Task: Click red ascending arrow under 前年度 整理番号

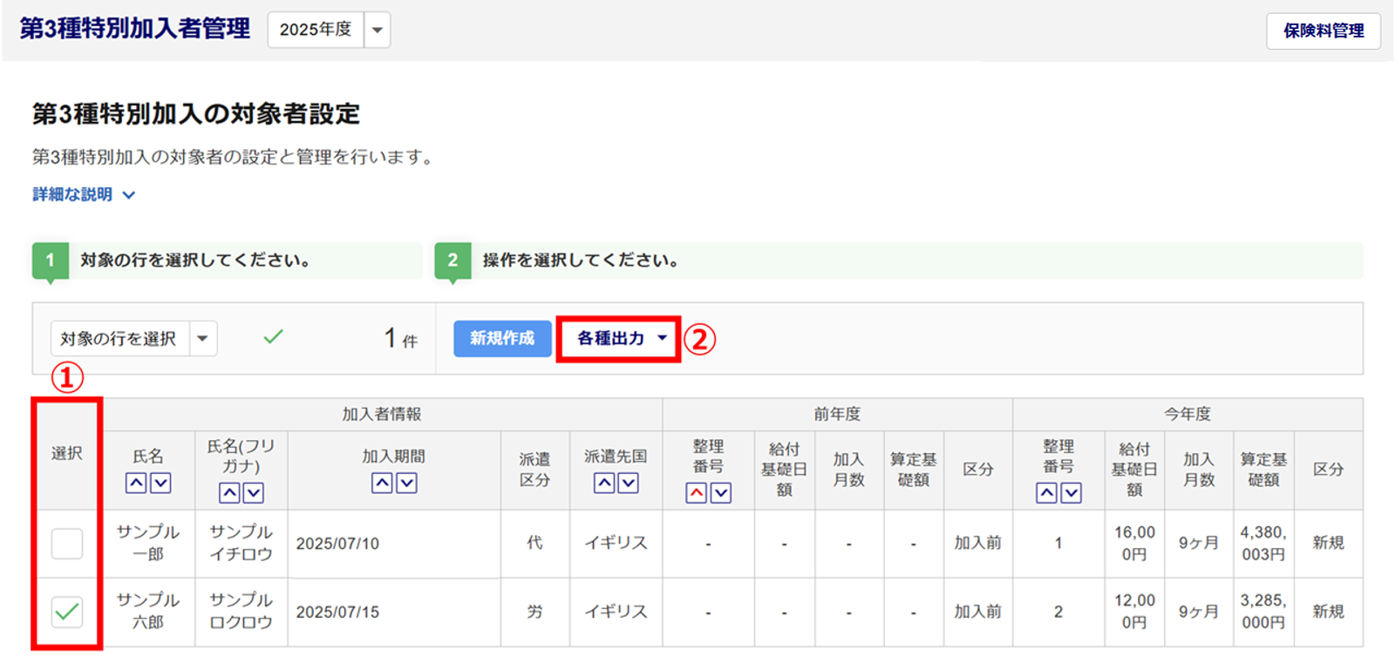Action: [x=697, y=493]
